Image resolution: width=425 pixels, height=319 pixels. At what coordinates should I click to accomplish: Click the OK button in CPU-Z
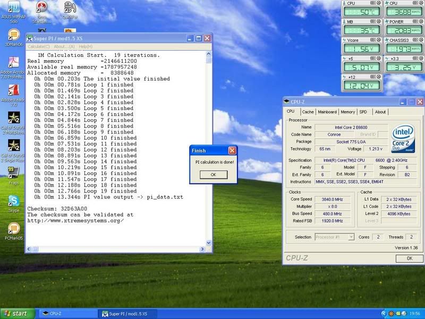point(409,258)
